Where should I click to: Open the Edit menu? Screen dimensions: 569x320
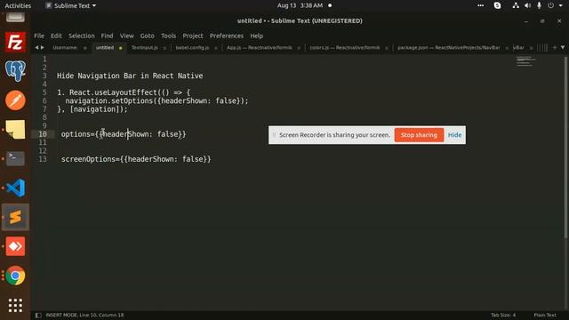coord(56,36)
